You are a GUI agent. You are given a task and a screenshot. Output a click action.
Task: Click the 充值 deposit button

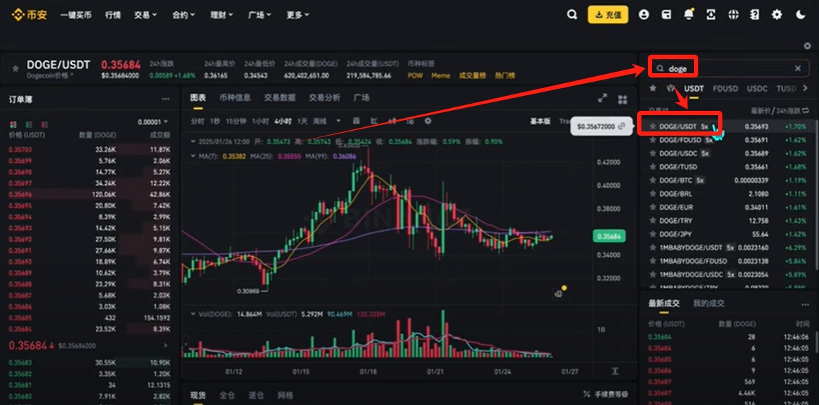pos(608,15)
